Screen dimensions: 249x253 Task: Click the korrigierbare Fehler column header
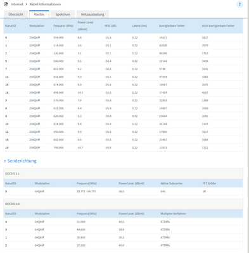tap(172, 26)
